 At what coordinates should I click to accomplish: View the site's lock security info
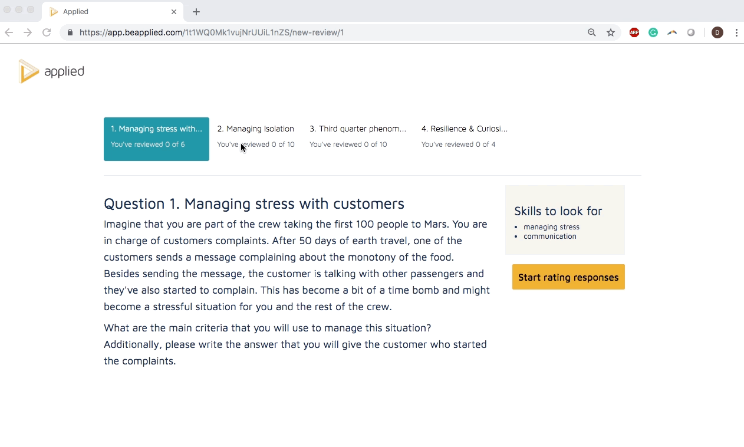coord(70,32)
